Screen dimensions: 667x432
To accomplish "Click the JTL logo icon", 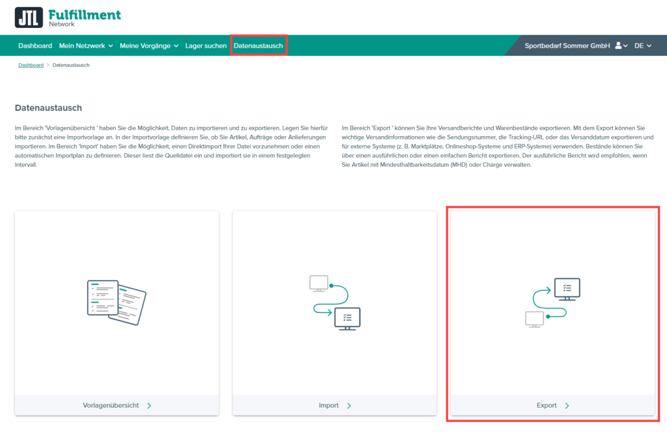I will coord(29,18).
